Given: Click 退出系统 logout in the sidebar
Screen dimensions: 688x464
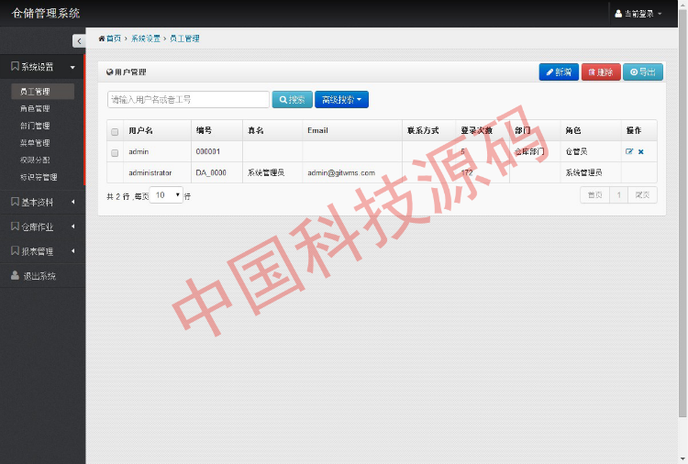Looking at the screenshot, I should 39,275.
